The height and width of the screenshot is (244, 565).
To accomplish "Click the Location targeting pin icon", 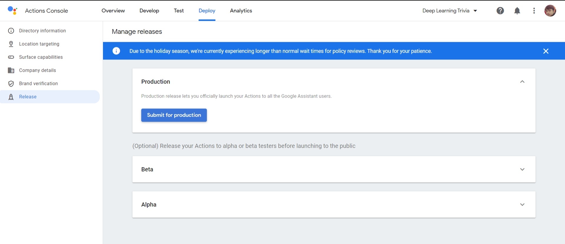I will point(11,44).
